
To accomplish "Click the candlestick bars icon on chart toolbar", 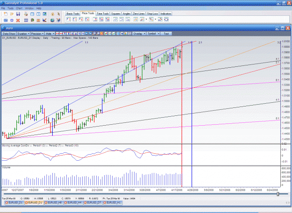I will (x=106, y=34).
